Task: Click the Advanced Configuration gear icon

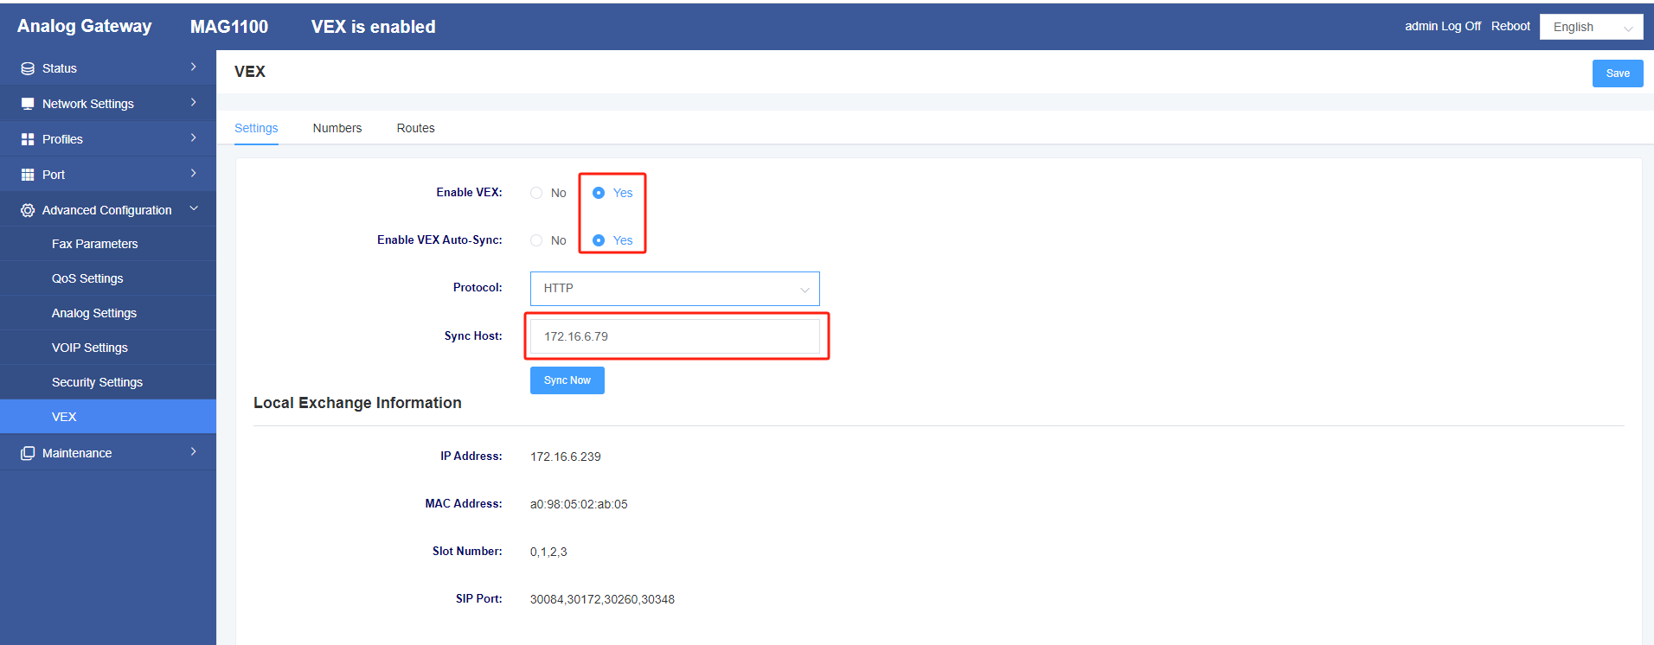Action: click(28, 210)
